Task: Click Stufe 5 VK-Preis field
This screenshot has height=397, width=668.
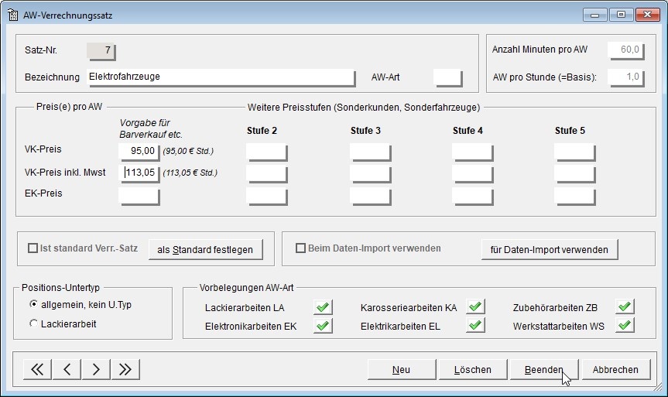Action: click(574, 152)
